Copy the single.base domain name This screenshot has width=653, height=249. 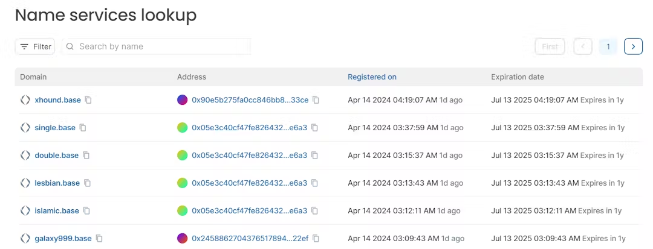(x=83, y=128)
